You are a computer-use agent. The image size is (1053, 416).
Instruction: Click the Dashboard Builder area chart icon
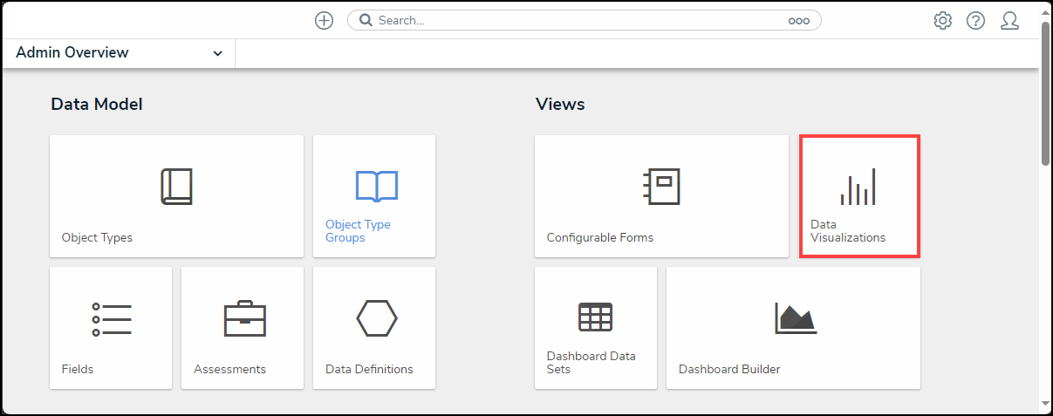[795, 318]
